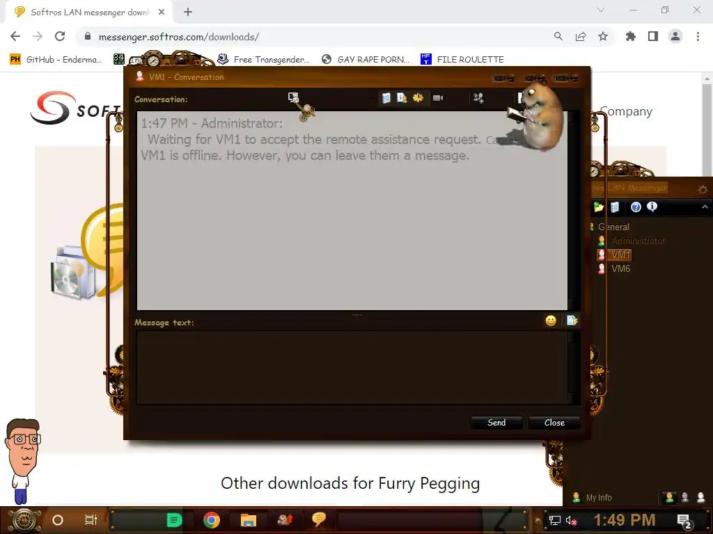Select Administrator in the user list
Screen dimensions: 713x534
638,241
